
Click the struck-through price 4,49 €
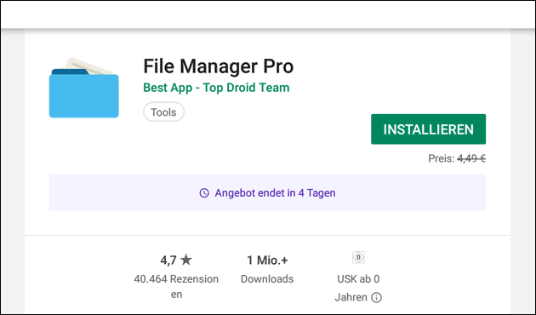[x=471, y=158]
